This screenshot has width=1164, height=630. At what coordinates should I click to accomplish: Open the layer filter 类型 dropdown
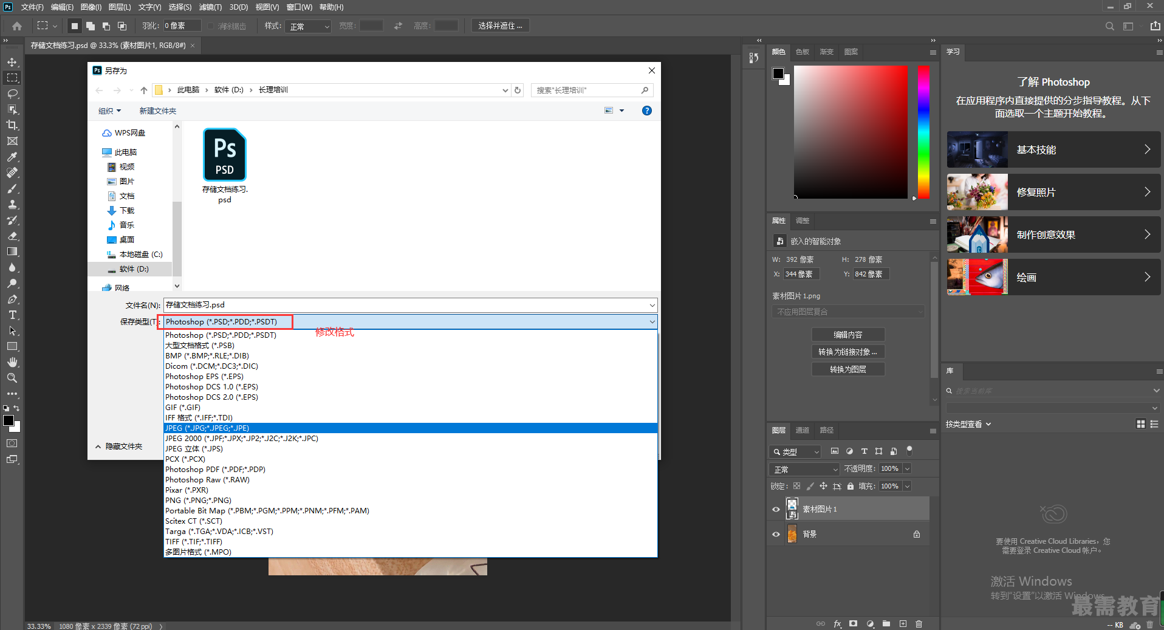point(795,451)
